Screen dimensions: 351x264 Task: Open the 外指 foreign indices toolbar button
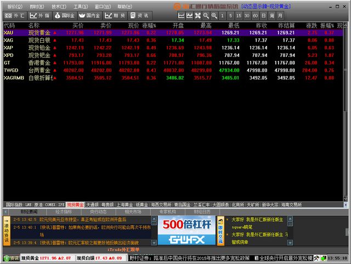click(40, 16)
